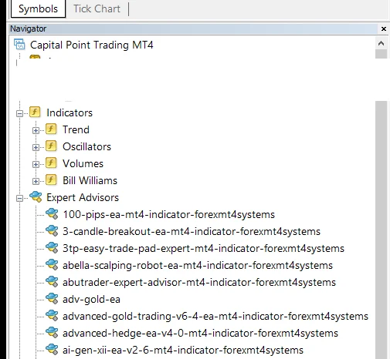This screenshot has height=359, width=390.
Task: Select ai-gen-xii-ea-v2-6-mt4-indicator-forexmt4systems
Action: click(183, 351)
